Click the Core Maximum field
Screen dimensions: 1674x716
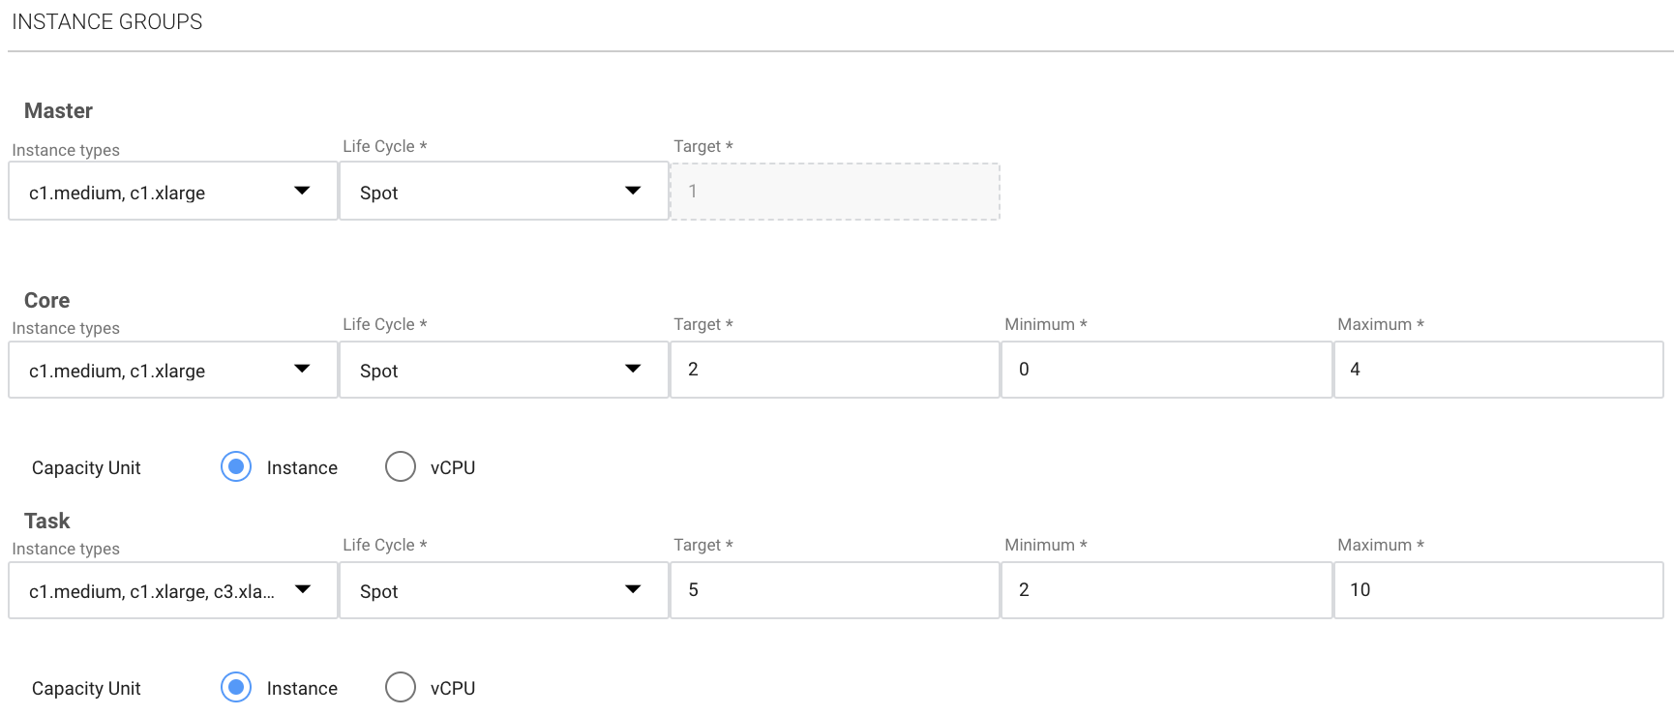(1498, 370)
